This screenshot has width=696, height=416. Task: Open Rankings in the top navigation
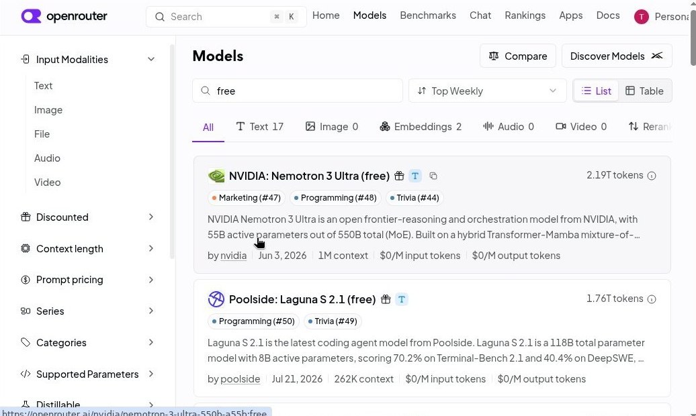(525, 15)
